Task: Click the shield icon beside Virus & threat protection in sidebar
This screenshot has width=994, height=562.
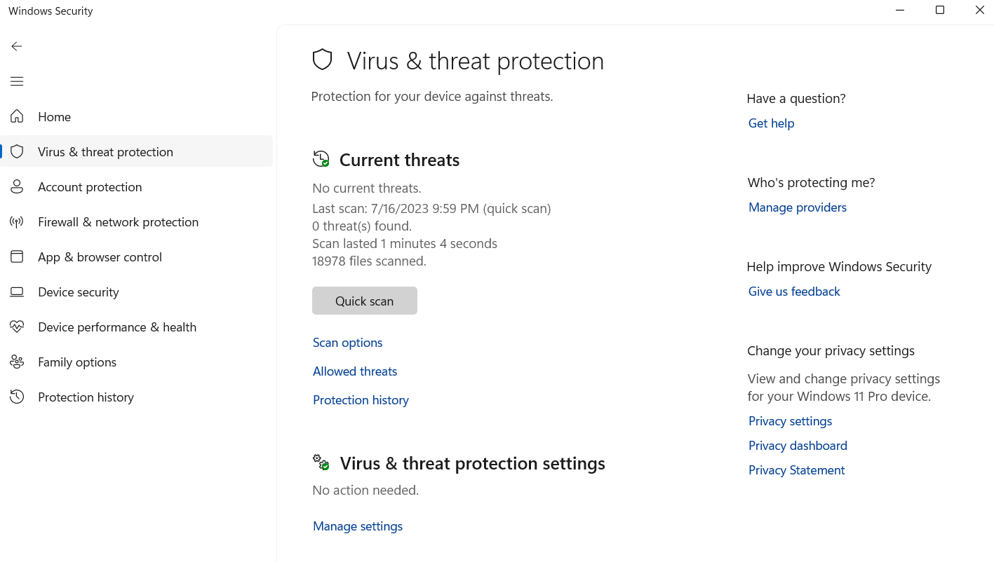Action: (x=17, y=151)
